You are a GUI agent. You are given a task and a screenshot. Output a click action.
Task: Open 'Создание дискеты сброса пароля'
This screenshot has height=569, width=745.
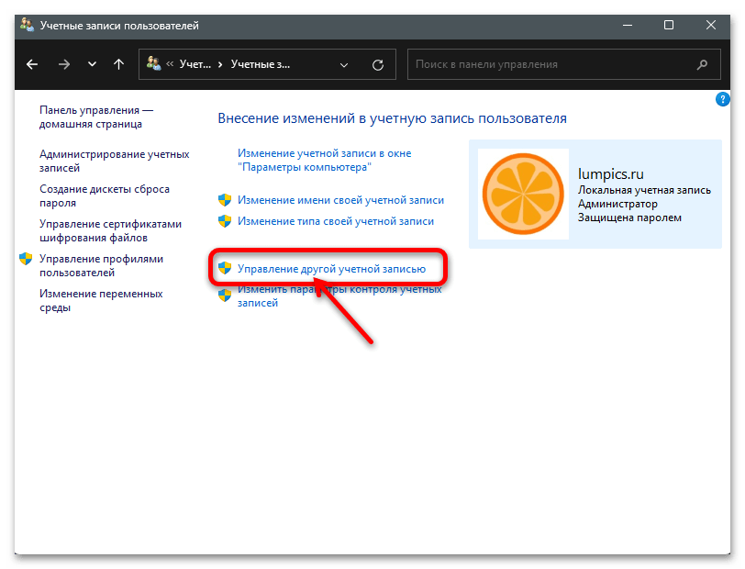(x=104, y=195)
